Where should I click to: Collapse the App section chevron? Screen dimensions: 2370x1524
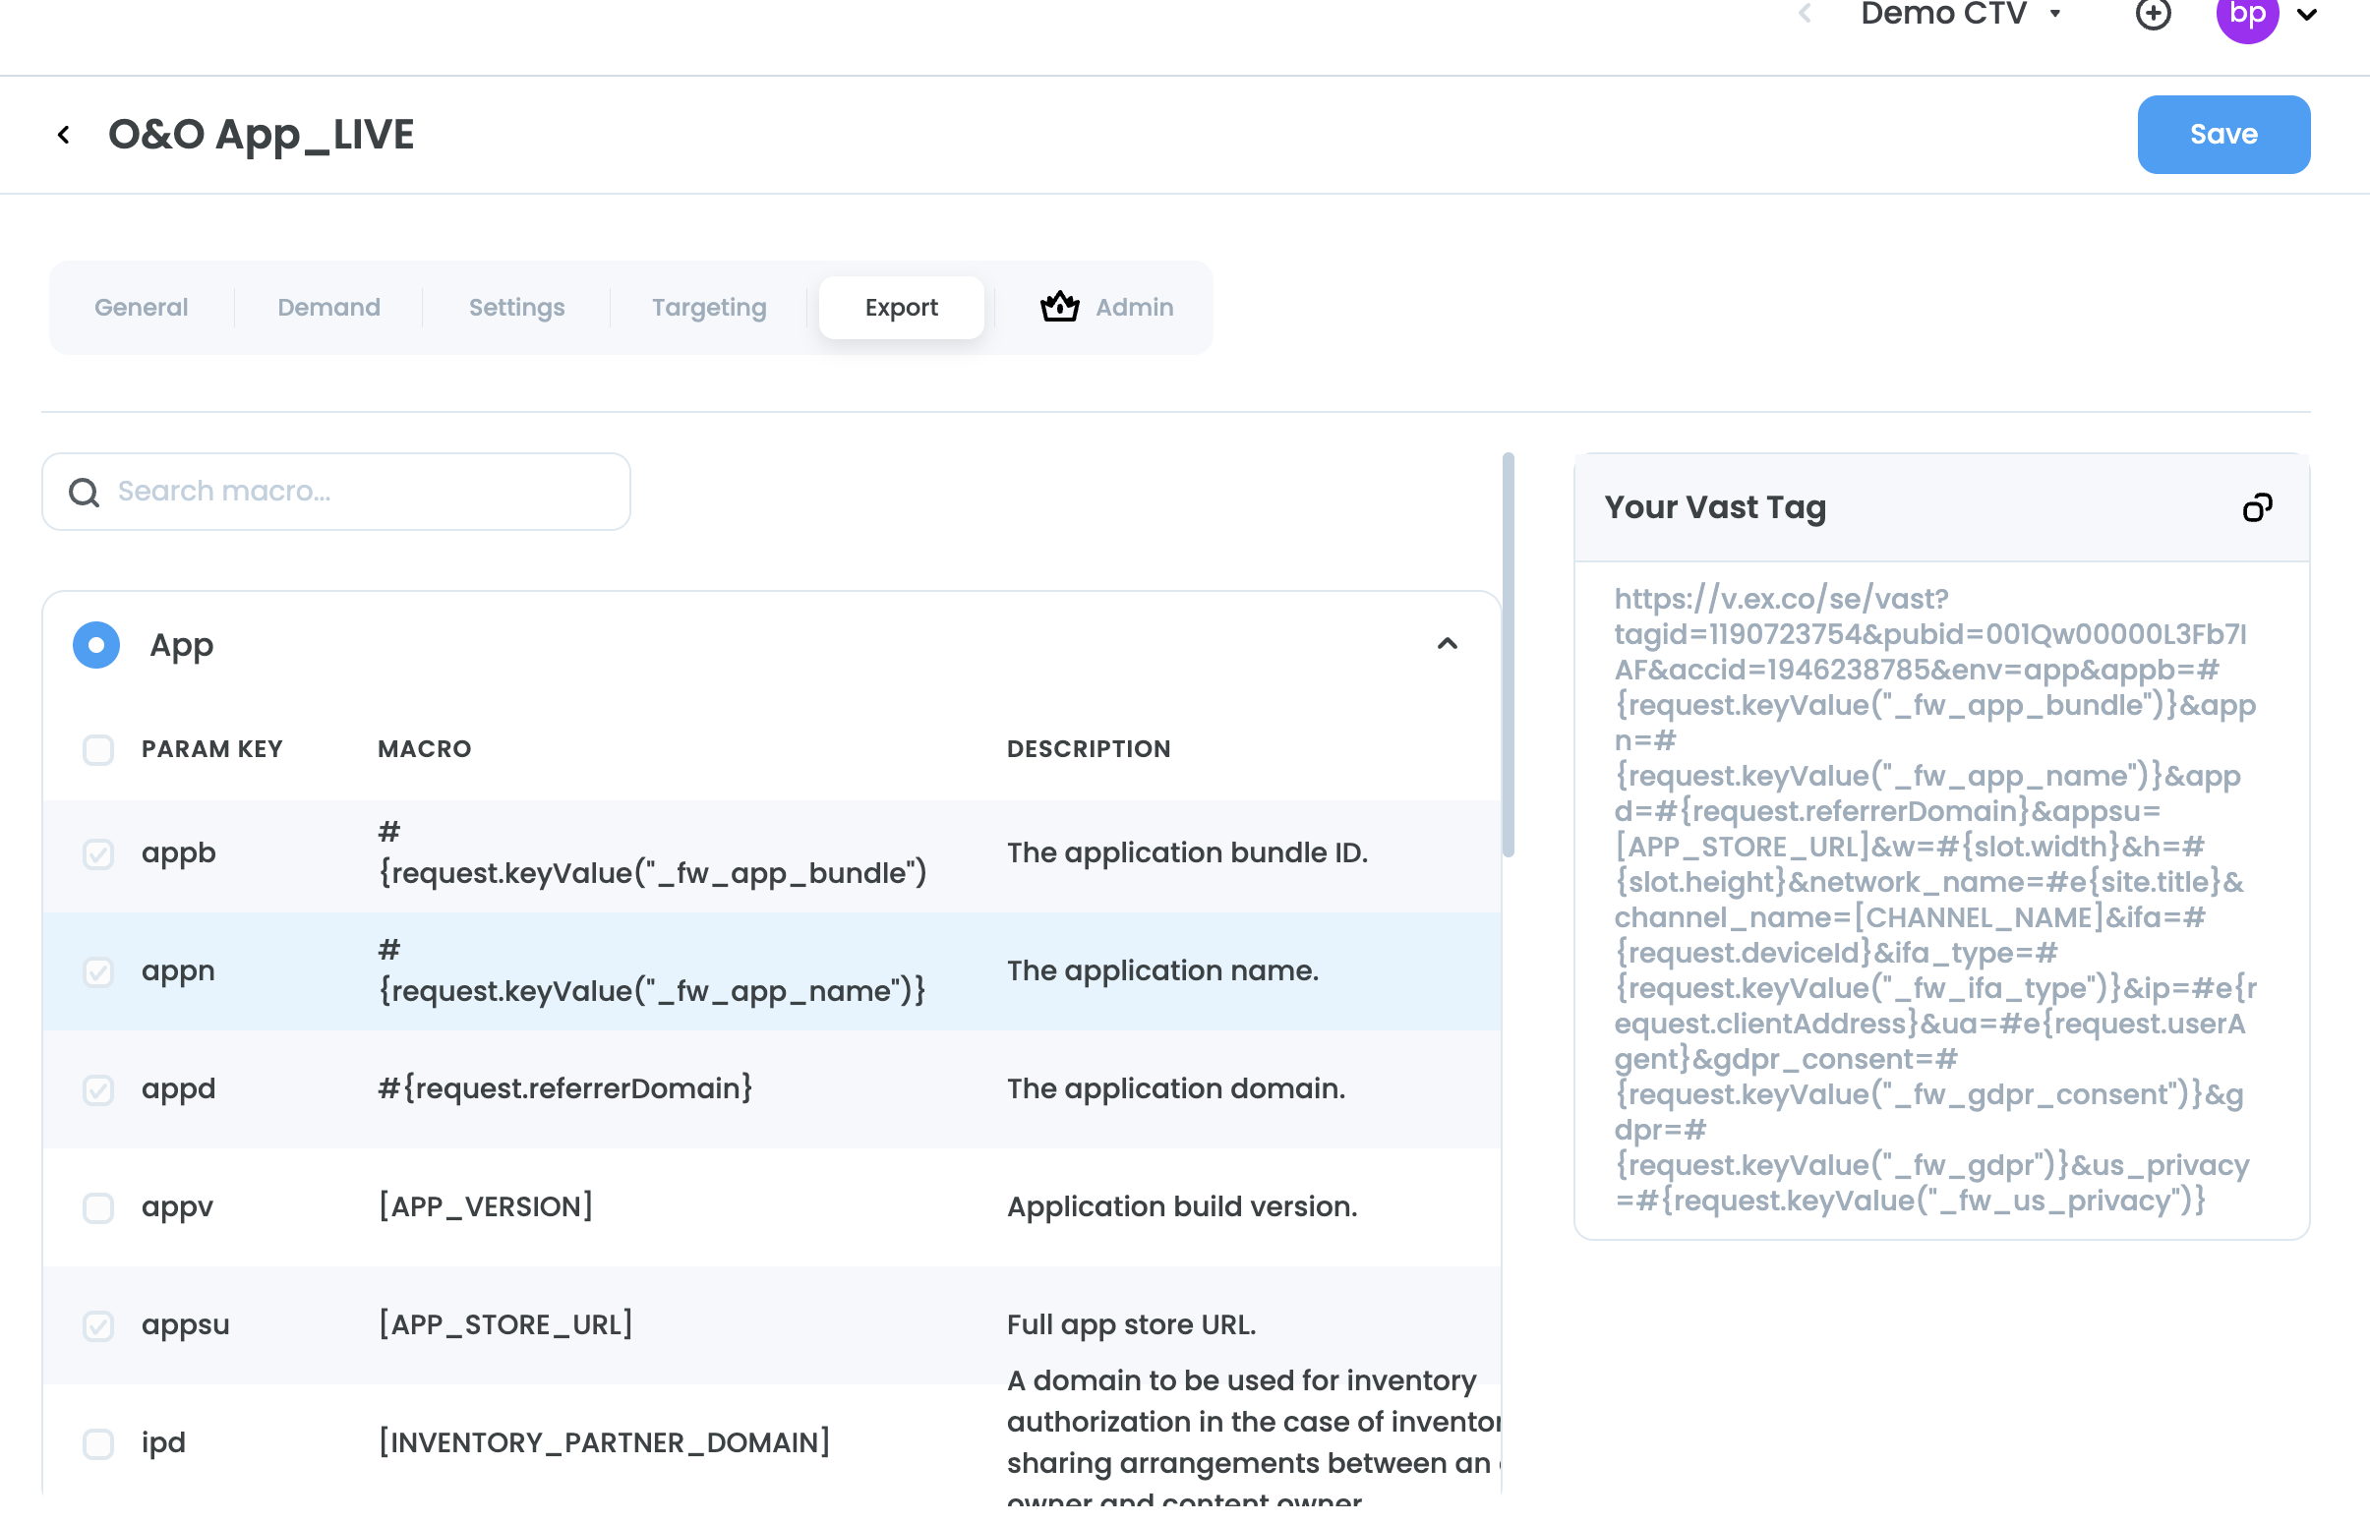coord(1447,644)
